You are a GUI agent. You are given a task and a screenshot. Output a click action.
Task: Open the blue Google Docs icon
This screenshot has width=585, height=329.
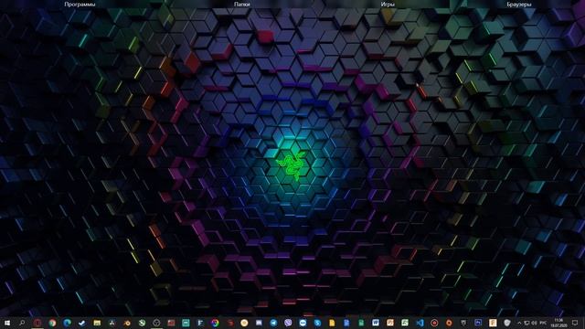(x=346, y=323)
